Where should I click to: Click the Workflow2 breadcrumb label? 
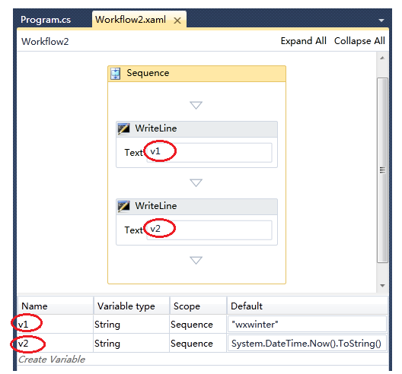pyautogui.click(x=45, y=42)
